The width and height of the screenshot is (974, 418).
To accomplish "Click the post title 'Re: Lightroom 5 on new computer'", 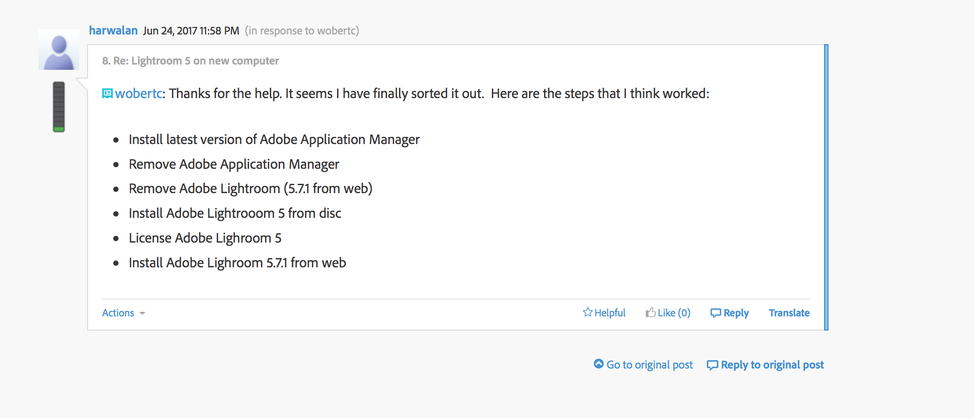I will pos(196,61).
